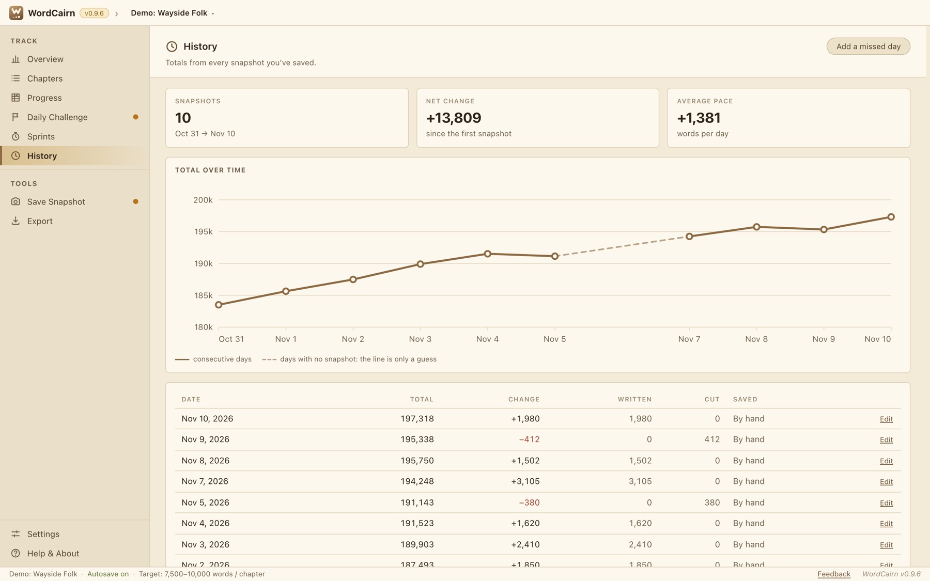This screenshot has width=930, height=581.
Task: Edit the Nov 10, 2026 snapshot
Action: 886,419
